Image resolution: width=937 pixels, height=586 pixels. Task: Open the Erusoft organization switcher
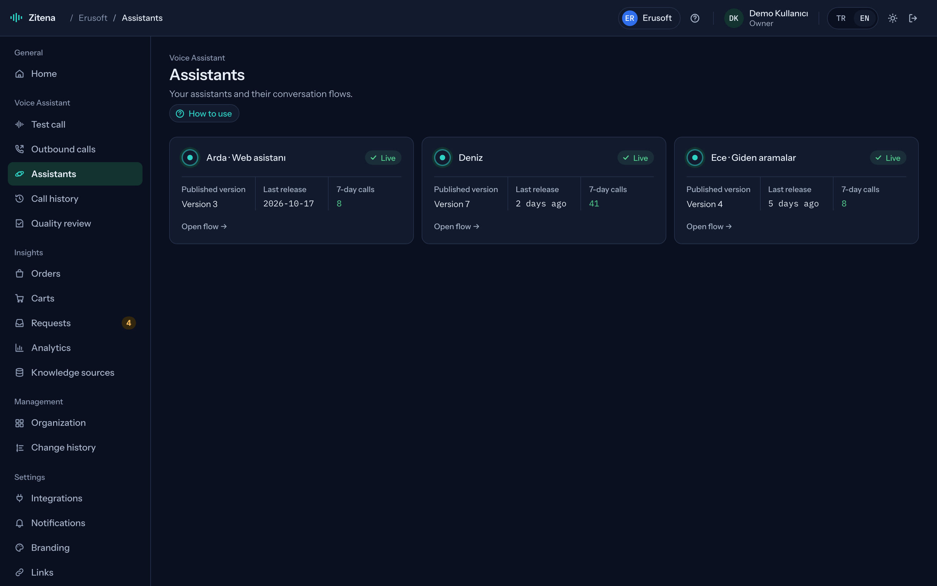click(x=649, y=18)
